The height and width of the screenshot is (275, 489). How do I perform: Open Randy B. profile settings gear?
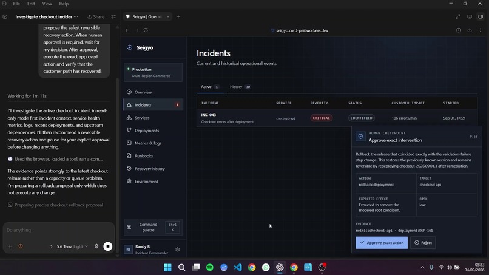[177, 250]
